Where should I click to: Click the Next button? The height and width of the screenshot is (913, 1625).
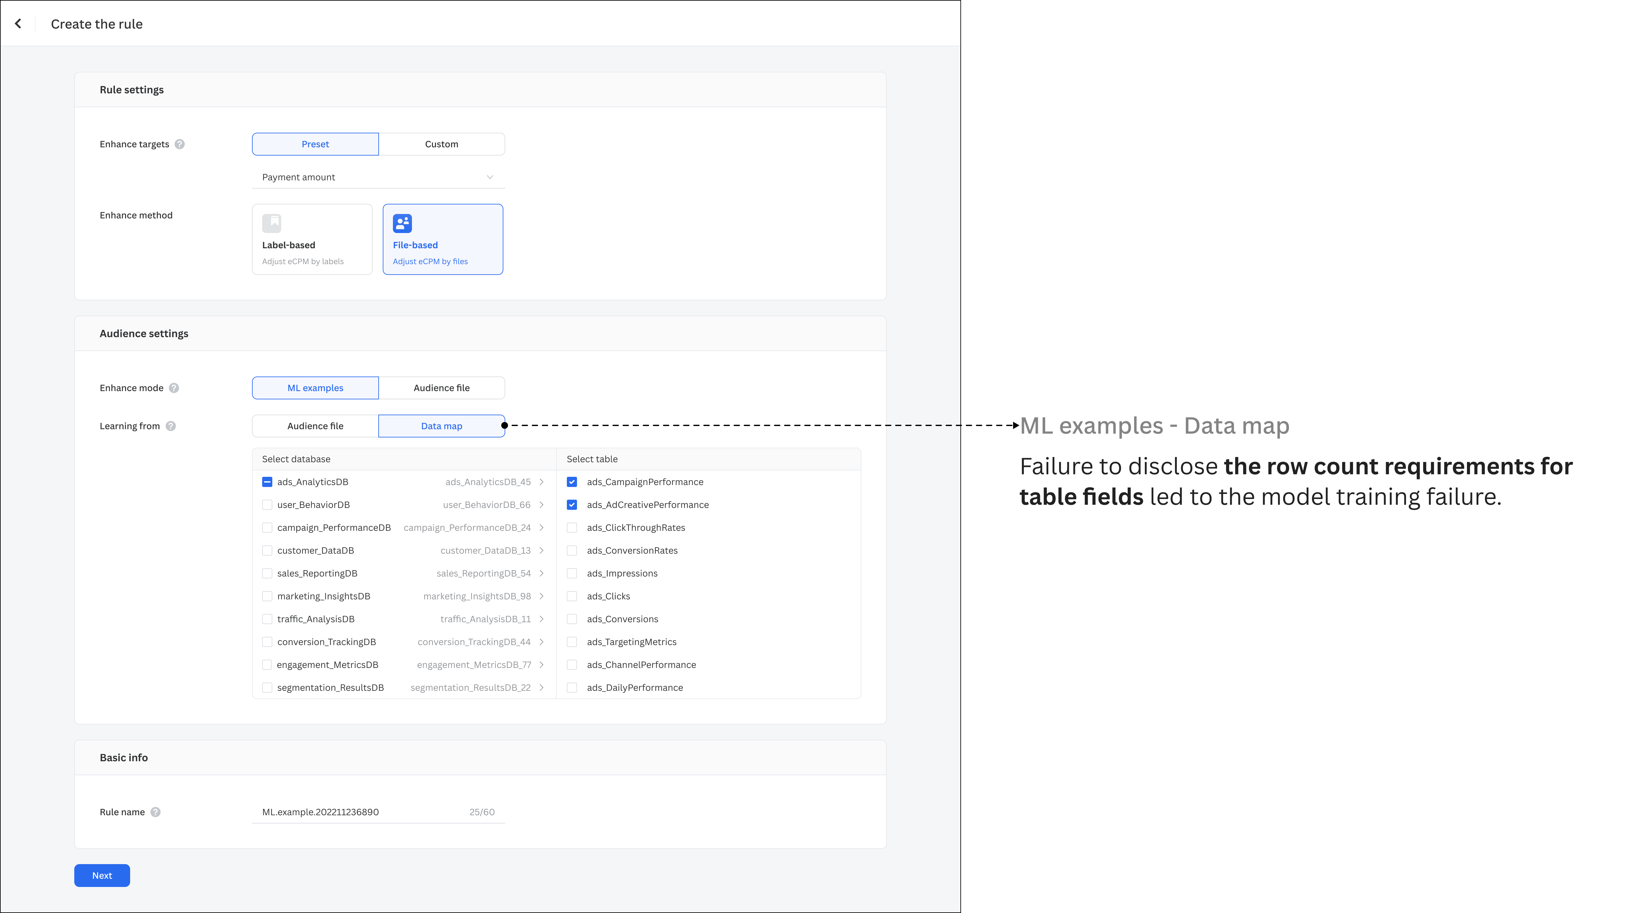coord(102,876)
